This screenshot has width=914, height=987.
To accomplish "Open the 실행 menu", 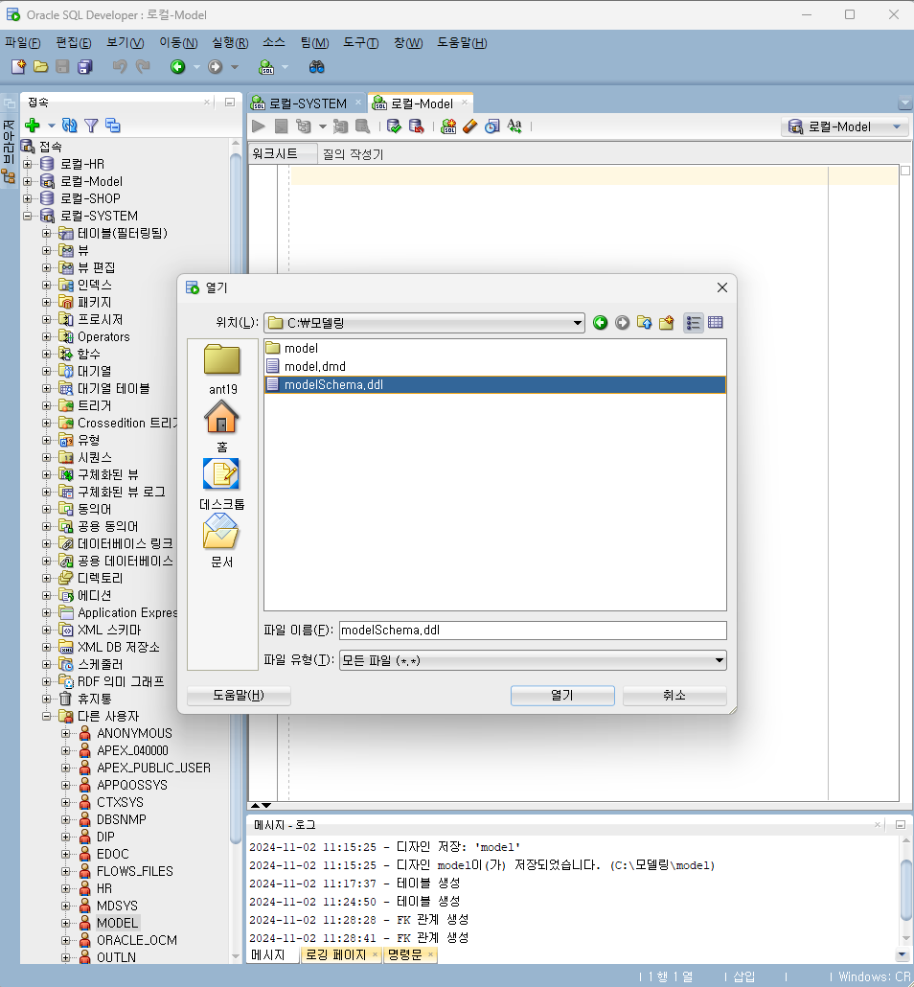I will click(x=230, y=43).
